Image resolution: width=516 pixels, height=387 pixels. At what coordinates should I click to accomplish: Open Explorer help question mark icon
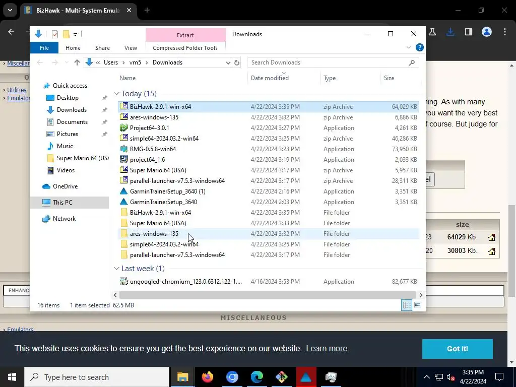pyautogui.click(x=420, y=48)
